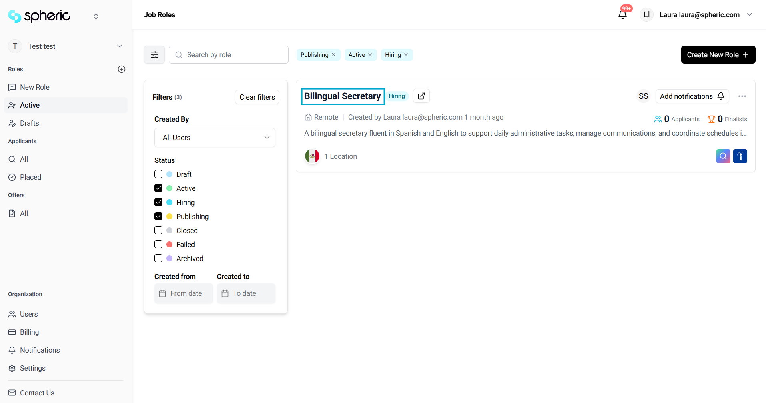
Task: Click the notification bell with 99+ badge
Action: 622,15
